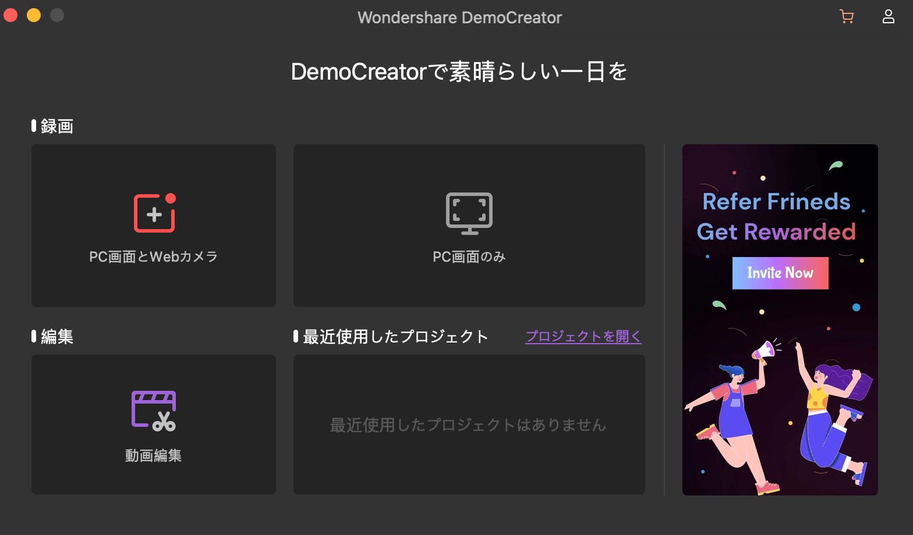Select the PC画面のみ label
Screen dimensions: 913x535
click(x=469, y=256)
